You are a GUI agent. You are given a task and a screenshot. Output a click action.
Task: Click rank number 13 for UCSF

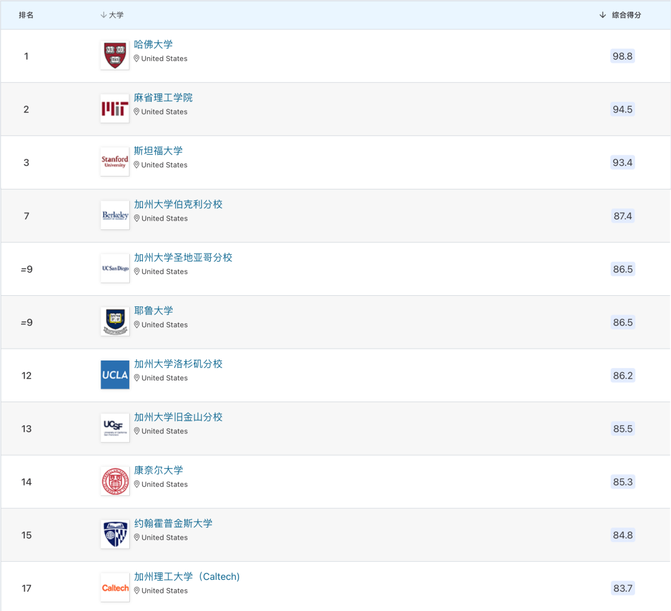(27, 429)
